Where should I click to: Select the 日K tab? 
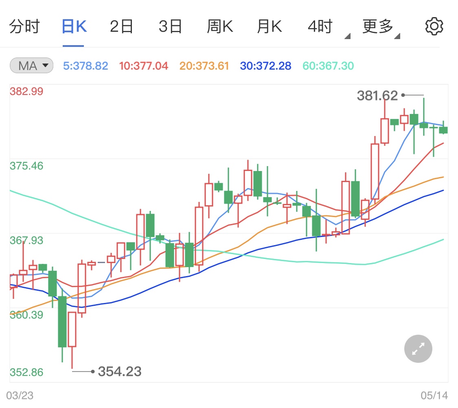pos(74,26)
